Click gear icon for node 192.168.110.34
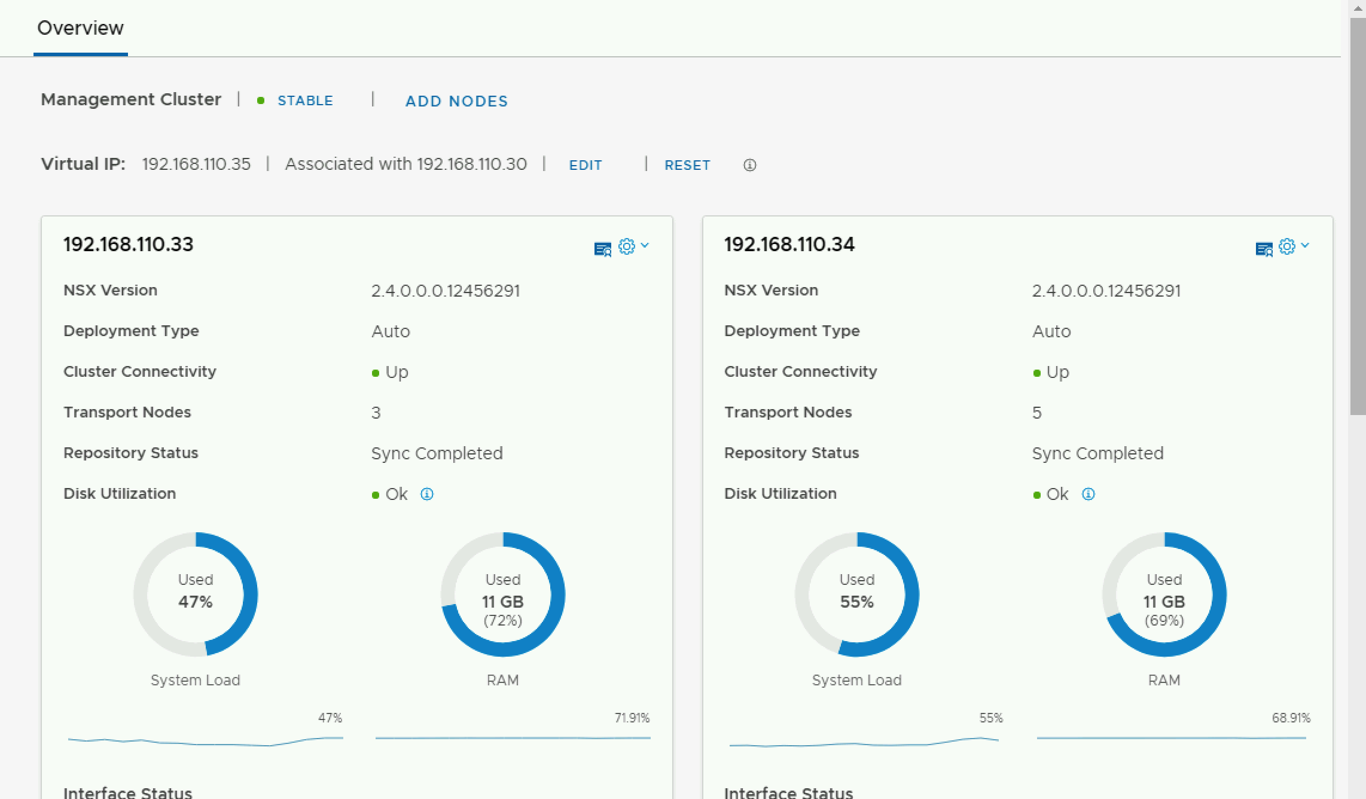The width and height of the screenshot is (1366, 799). [1287, 246]
